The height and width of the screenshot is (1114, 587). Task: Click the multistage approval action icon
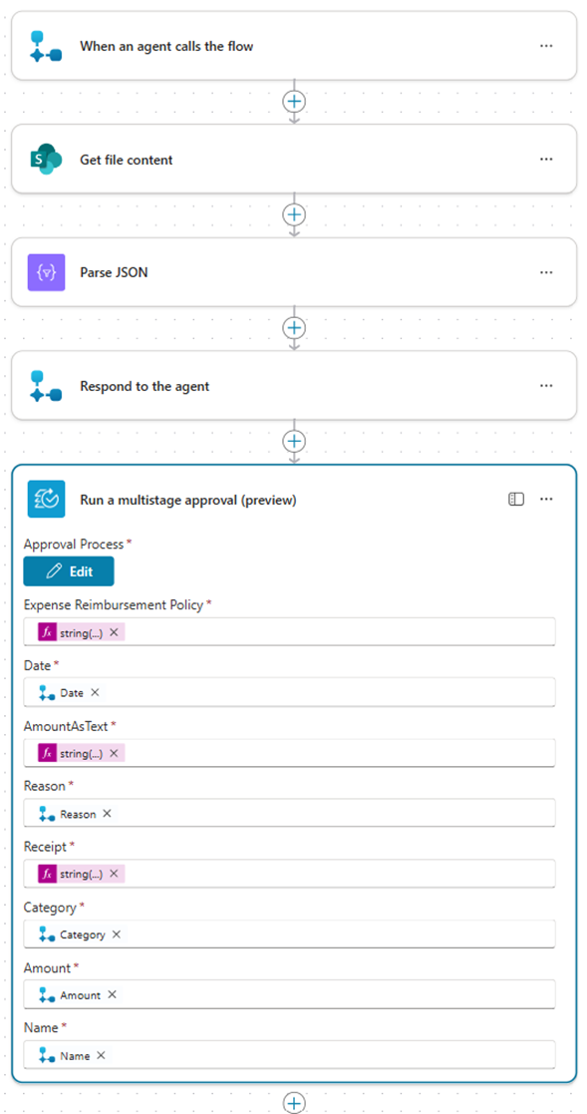[44, 500]
